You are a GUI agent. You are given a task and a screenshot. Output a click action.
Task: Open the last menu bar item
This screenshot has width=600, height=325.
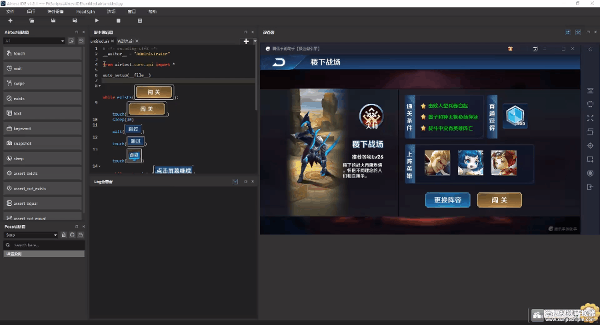tap(152, 11)
